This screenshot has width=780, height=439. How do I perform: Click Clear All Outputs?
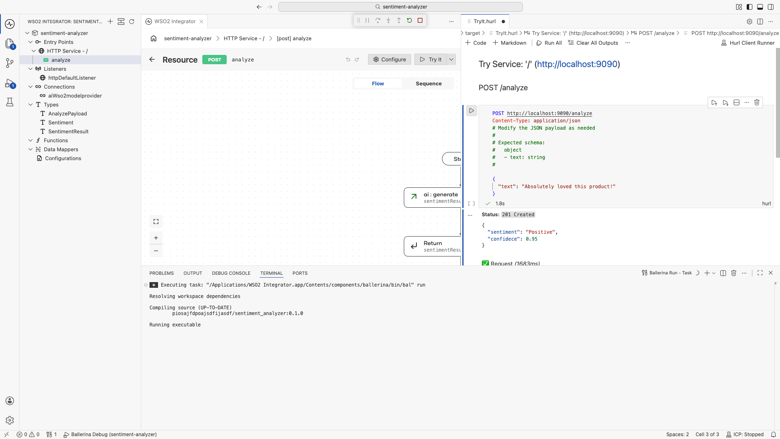[593, 43]
